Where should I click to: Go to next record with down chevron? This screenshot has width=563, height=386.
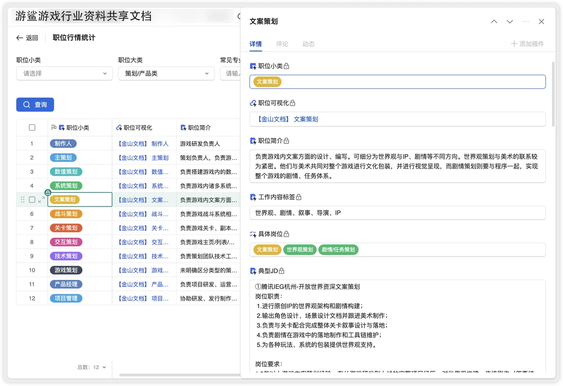[510, 21]
